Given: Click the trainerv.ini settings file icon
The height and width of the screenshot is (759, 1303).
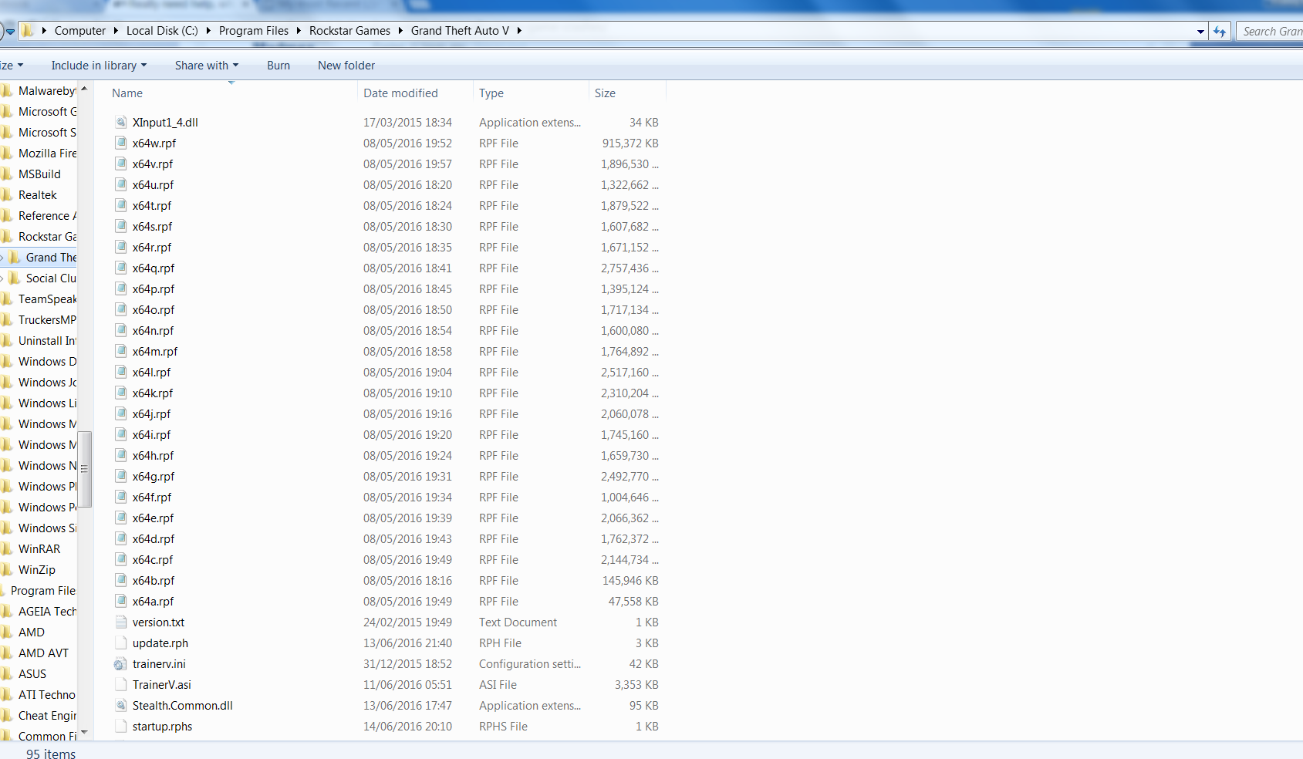Looking at the screenshot, I should coord(120,663).
